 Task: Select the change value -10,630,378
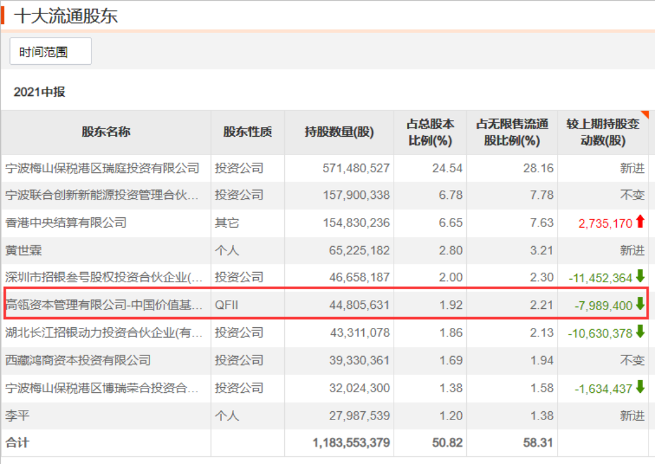pos(600,333)
